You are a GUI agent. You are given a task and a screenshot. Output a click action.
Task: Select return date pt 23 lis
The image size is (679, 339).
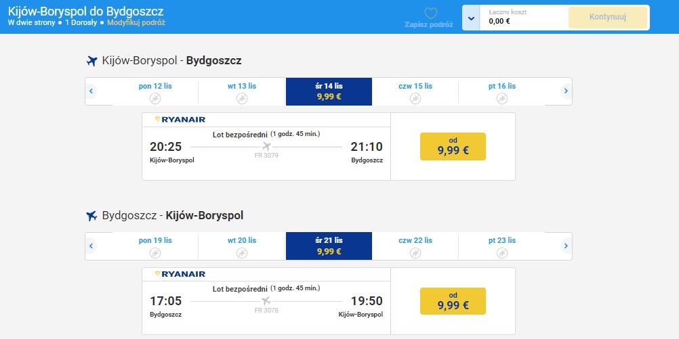(x=501, y=246)
